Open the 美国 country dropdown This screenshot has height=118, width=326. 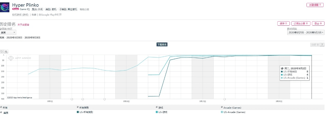coord(8,32)
